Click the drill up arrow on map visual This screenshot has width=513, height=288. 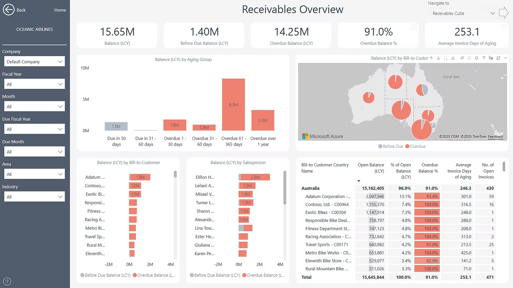[431, 58]
